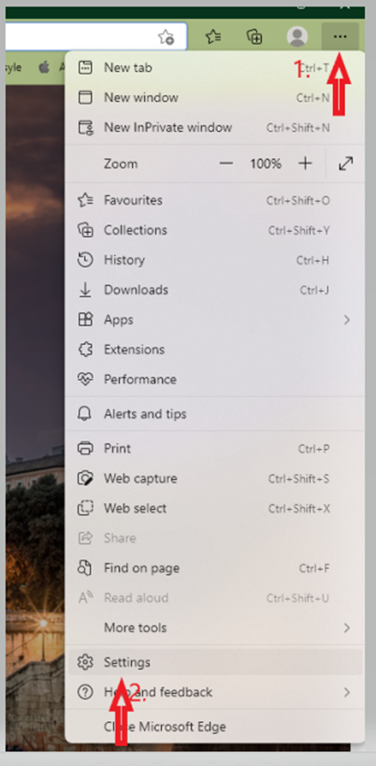Viewport: 376px width, 766px height.
Task: Open the History menu entry
Action: tap(215, 260)
